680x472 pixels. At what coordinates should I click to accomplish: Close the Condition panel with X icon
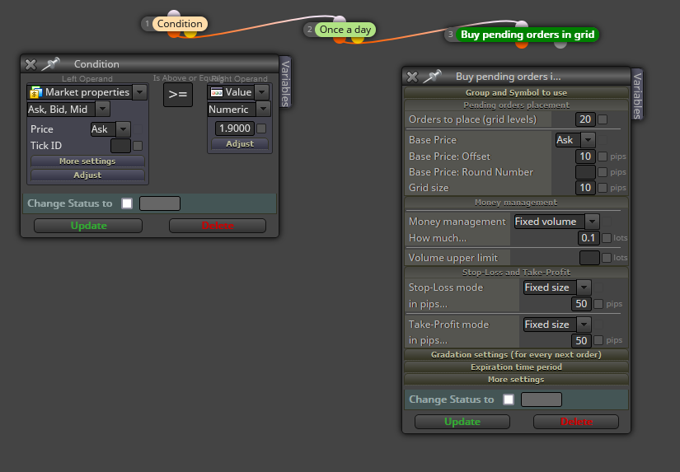tap(30, 64)
